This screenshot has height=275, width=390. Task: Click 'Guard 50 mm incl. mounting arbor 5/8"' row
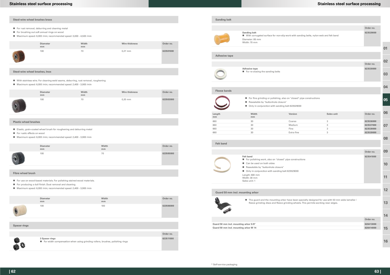click(x=296, y=224)
